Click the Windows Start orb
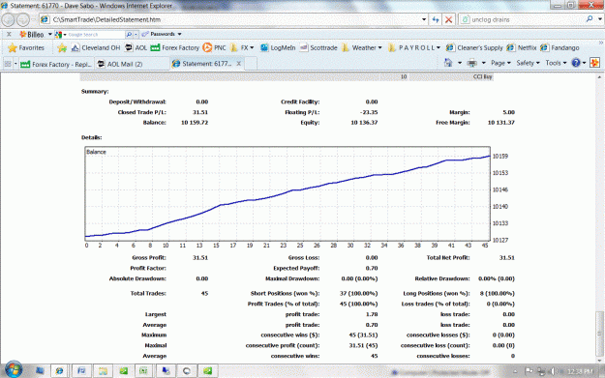605x378 pixels. (14, 370)
